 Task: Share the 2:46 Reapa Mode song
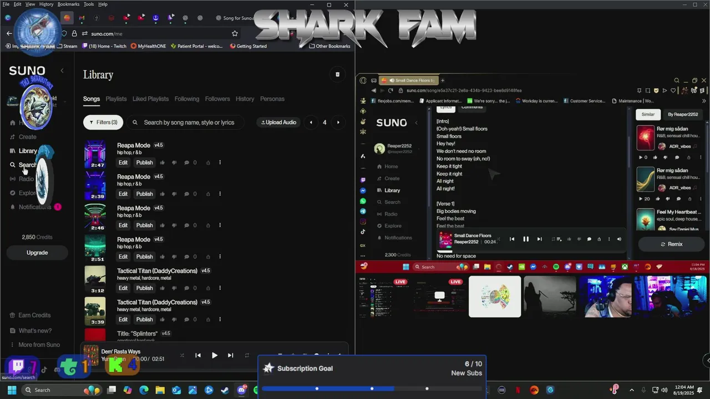click(208, 226)
